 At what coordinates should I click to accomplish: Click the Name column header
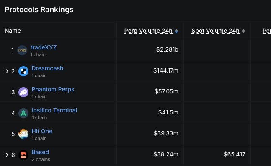(x=13, y=31)
